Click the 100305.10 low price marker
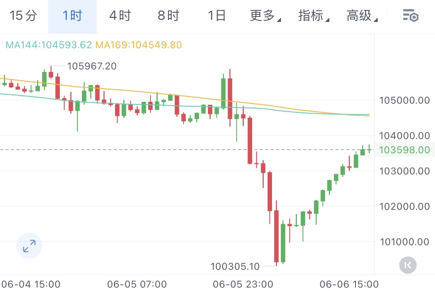 235,266
